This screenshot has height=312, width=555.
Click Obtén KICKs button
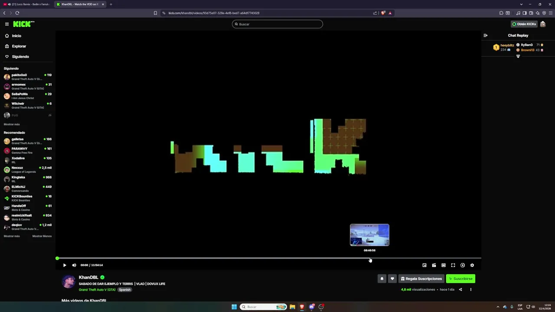click(524, 24)
